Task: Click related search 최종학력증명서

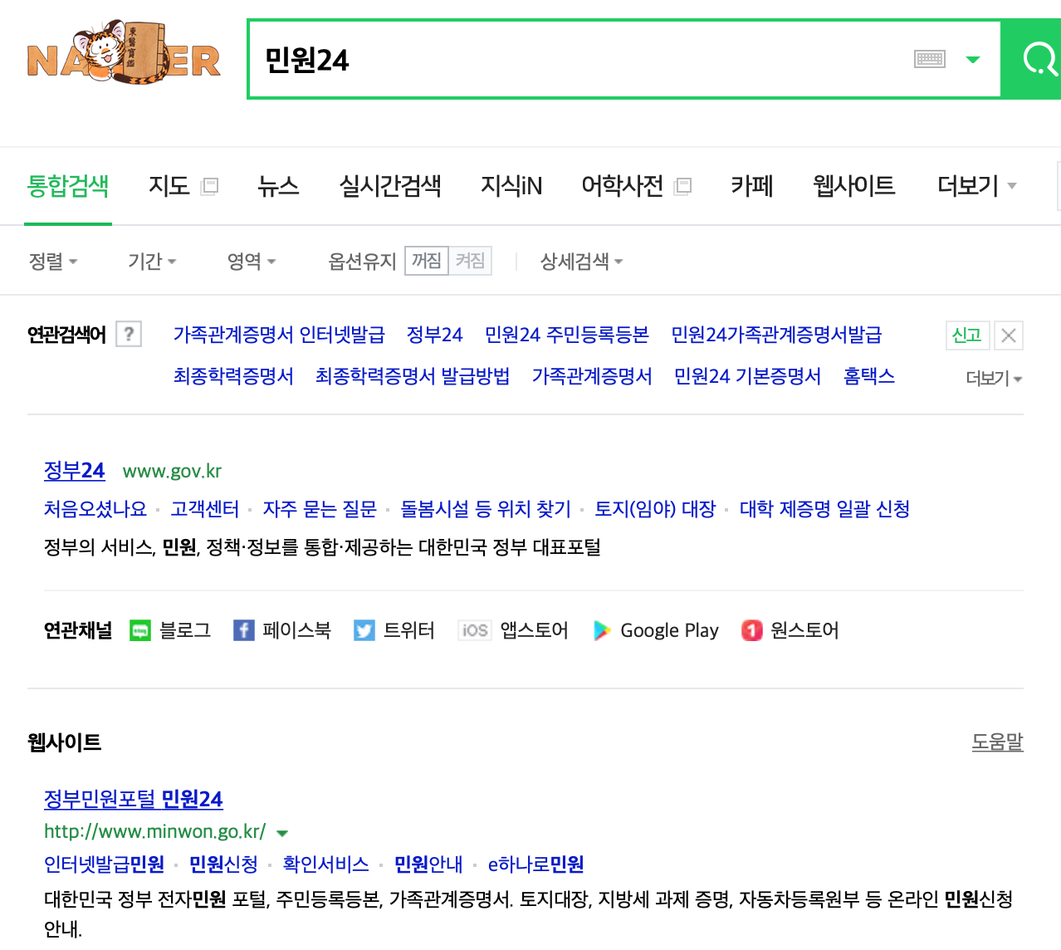Action: click(233, 376)
